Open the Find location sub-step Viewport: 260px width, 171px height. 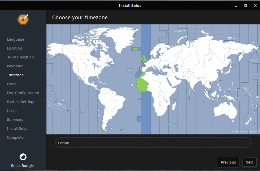pos(20,57)
